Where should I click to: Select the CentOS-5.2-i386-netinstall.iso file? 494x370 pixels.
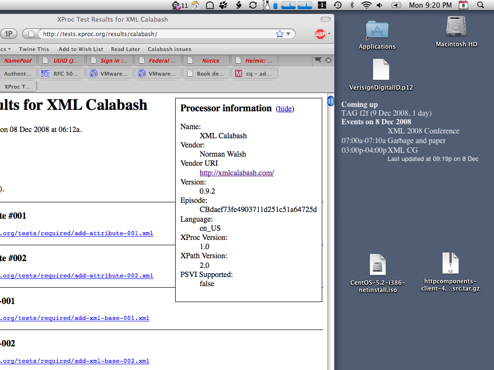click(x=377, y=264)
